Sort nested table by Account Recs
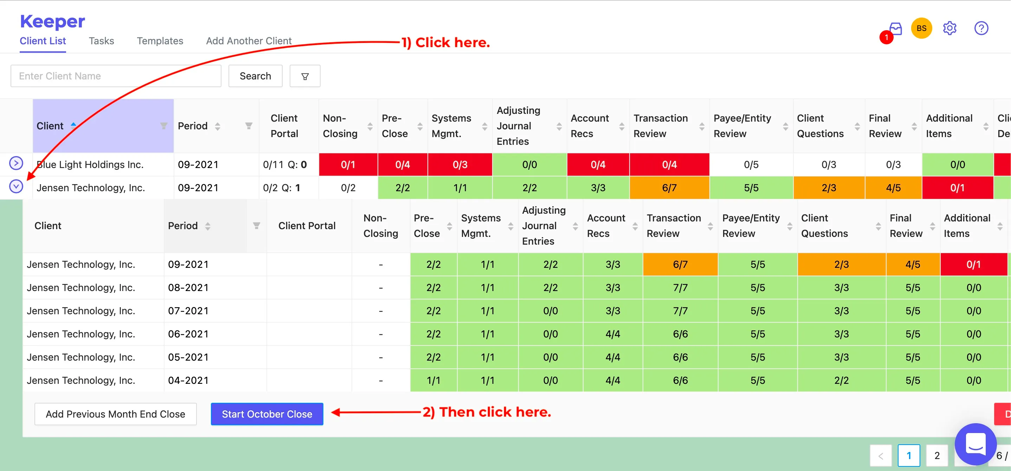Image resolution: width=1011 pixels, height=471 pixels. 635,226
